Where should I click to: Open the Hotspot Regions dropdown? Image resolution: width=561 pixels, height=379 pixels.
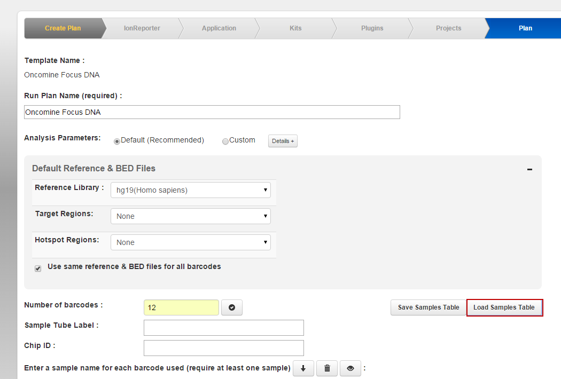pos(191,242)
